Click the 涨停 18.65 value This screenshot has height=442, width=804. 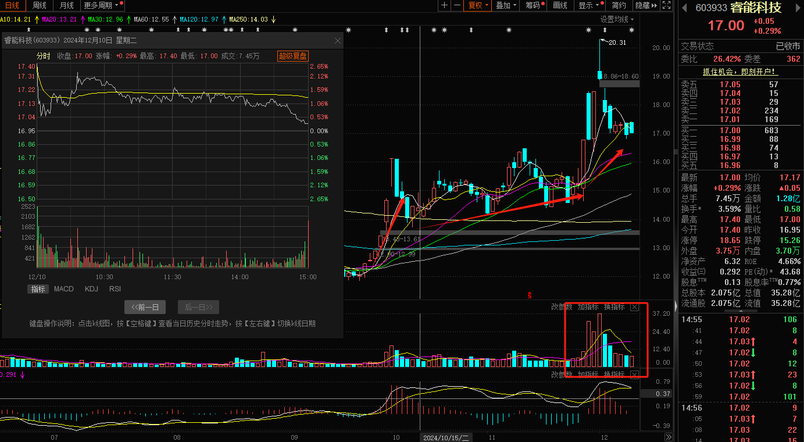pos(730,240)
